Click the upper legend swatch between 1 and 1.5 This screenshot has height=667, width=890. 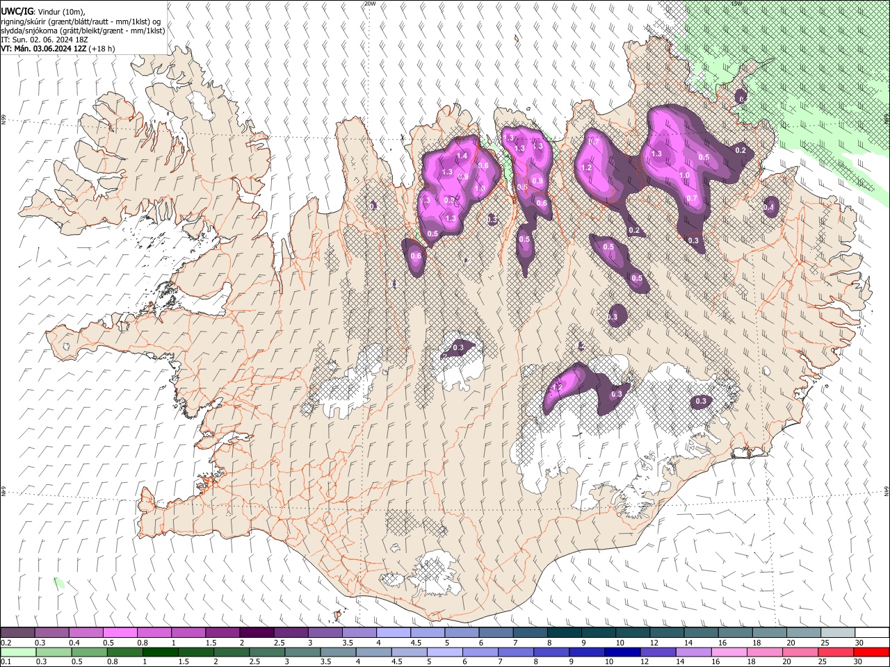(188, 632)
